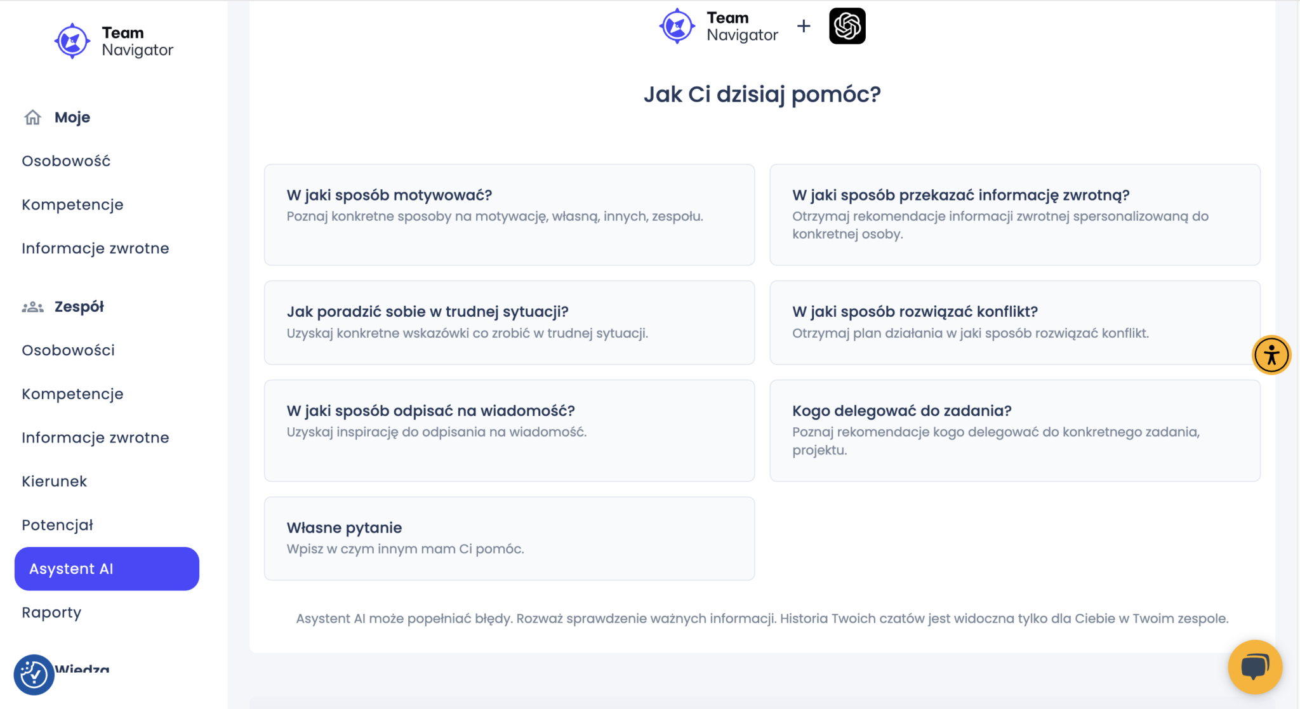Pick 'Jak poradzić sobie w trudnej sytuacji?' card
Image resolution: width=1300 pixels, height=709 pixels.
coord(509,322)
